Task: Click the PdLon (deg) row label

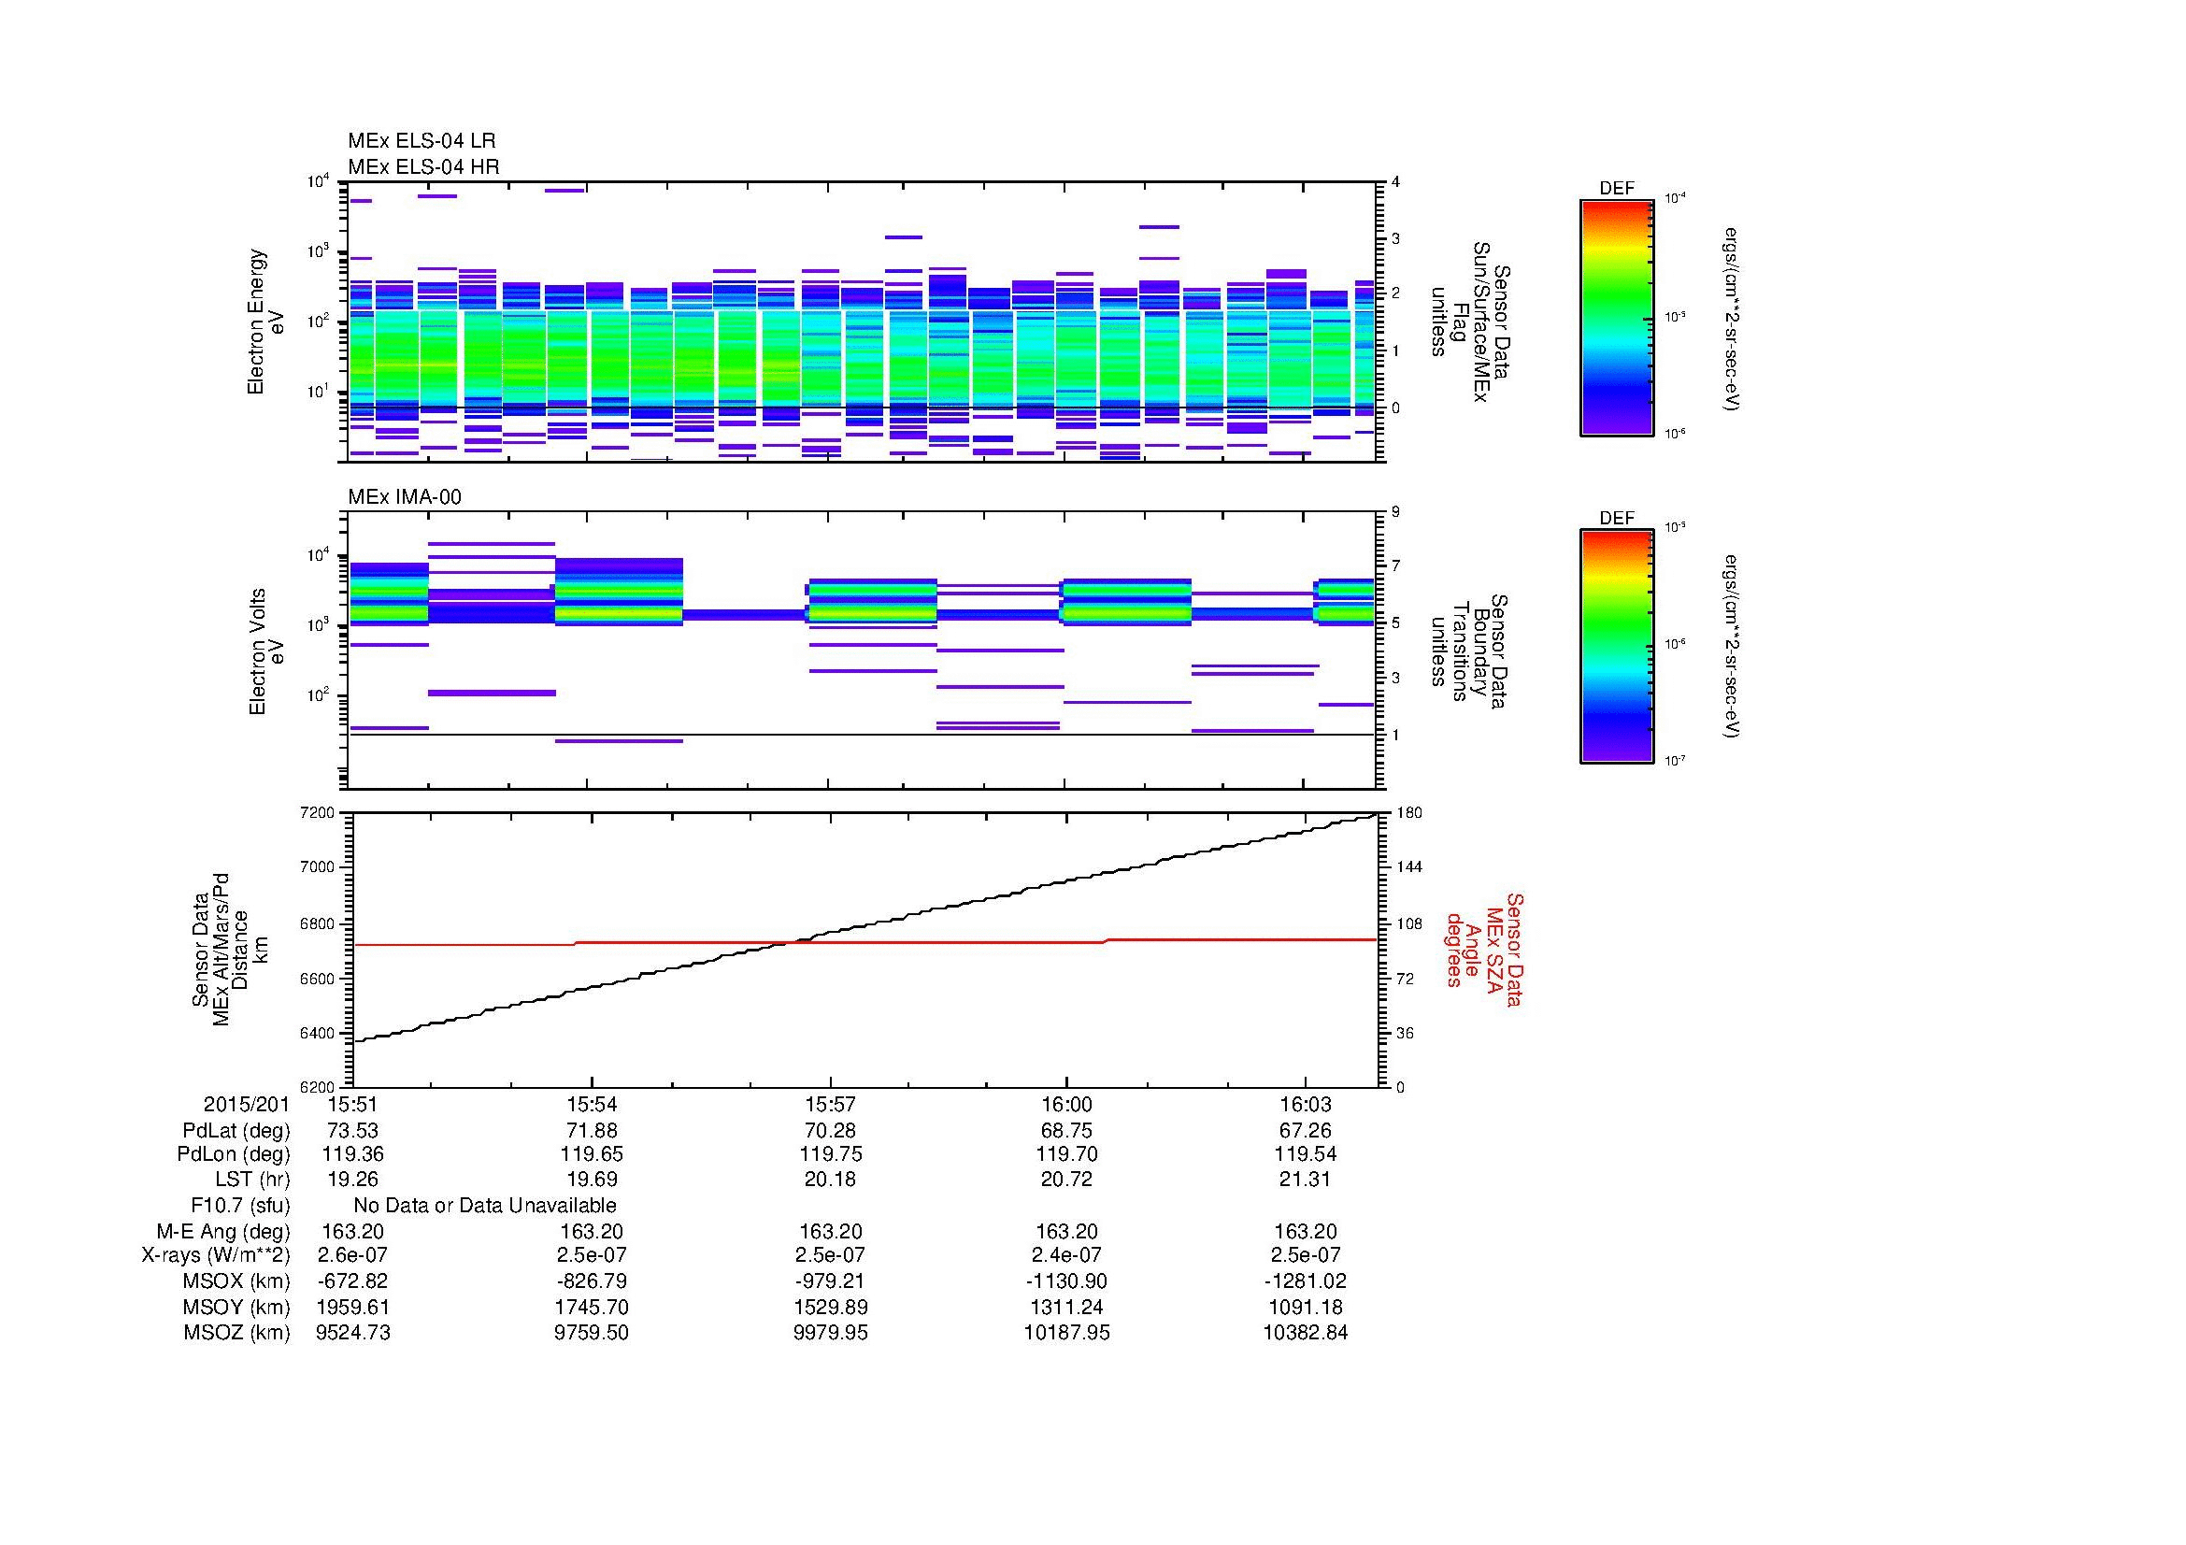Action: [x=234, y=1154]
